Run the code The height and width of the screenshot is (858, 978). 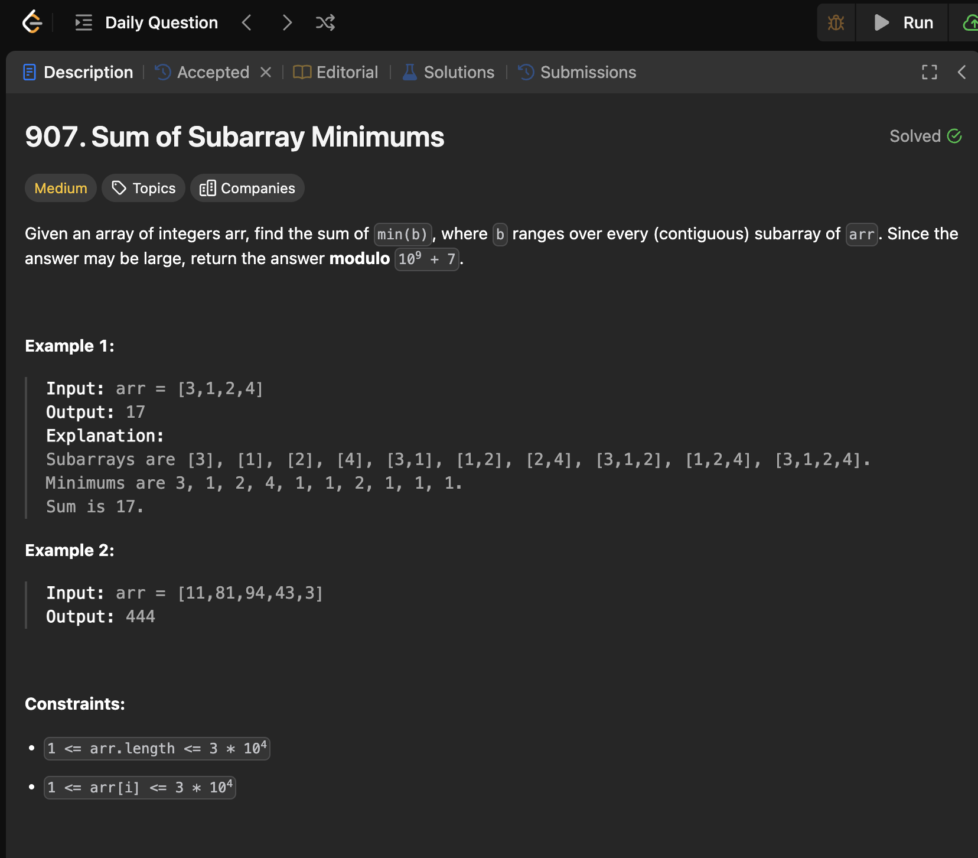pos(903,23)
